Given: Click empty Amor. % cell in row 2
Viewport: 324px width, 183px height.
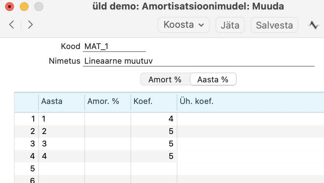Looking at the screenshot, I should 107,131.
